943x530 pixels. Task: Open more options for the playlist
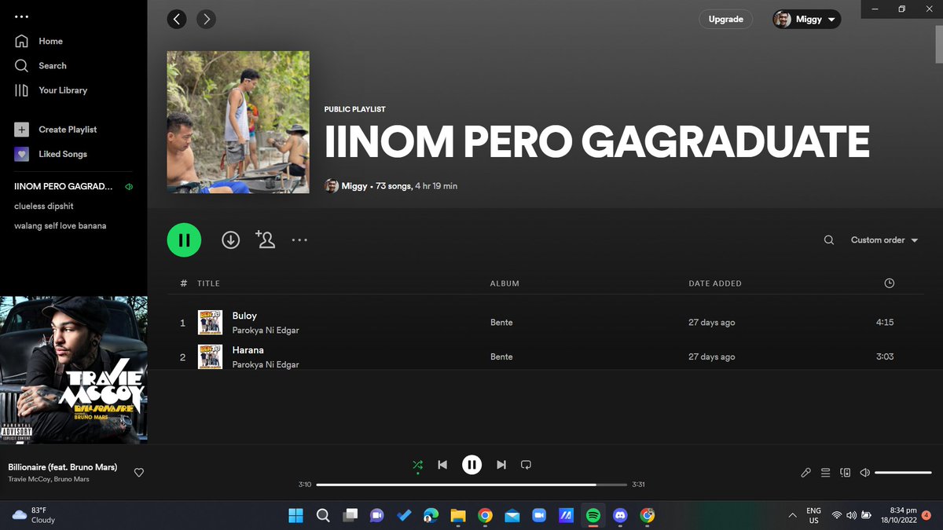point(299,240)
